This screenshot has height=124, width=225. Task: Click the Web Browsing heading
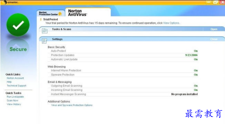point(57,67)
